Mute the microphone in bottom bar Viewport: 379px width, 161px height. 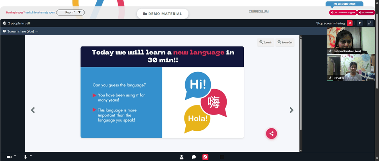tap(25, 157)
